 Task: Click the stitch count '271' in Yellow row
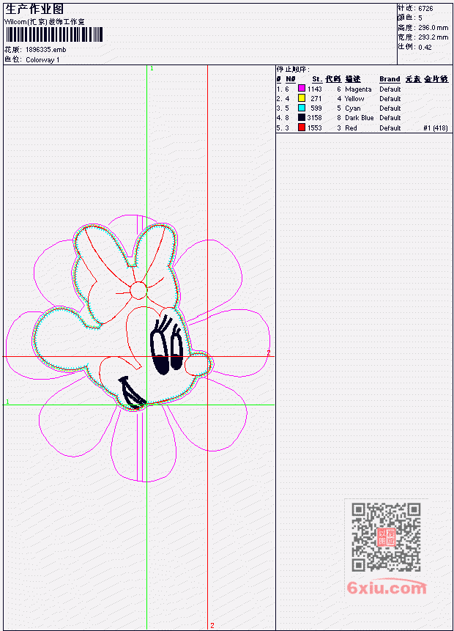[x=316, y=99]
